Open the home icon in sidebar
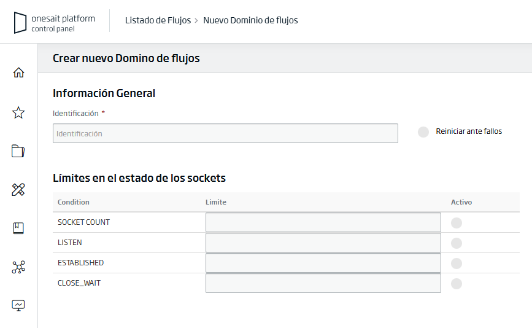Viewport: 532px width, 328px height. (18, 72)
